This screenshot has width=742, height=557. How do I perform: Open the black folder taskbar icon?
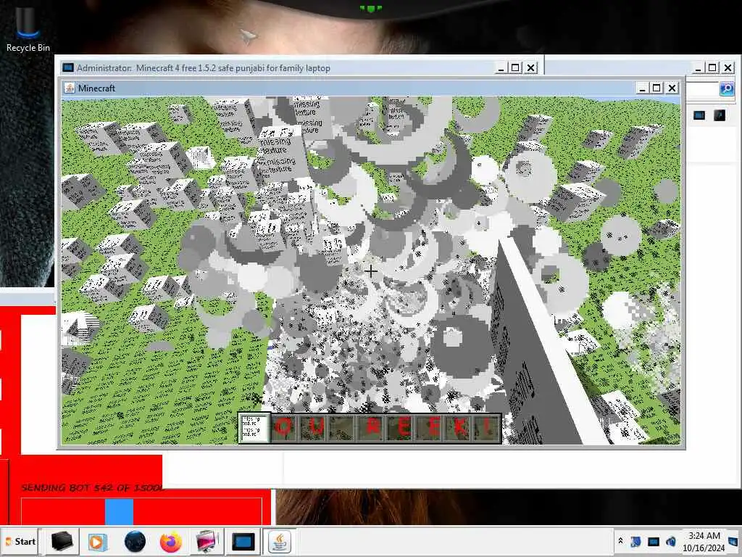click(x=62, y=541)
